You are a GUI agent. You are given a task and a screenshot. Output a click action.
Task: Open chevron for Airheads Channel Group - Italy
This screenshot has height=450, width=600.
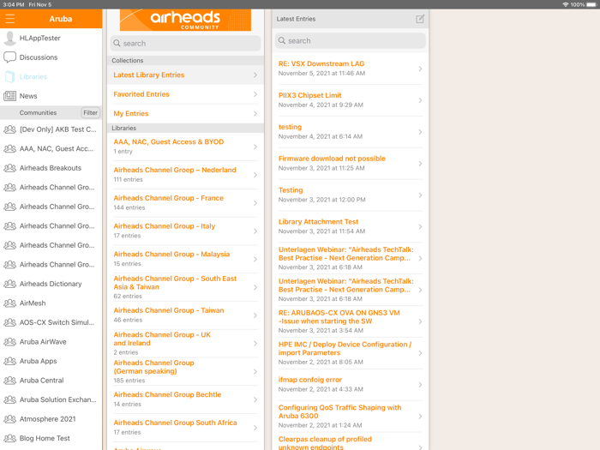[x=255, y=231]
